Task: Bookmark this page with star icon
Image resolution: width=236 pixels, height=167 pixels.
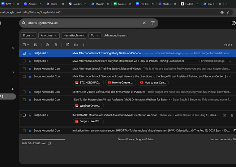Action: 228,12
